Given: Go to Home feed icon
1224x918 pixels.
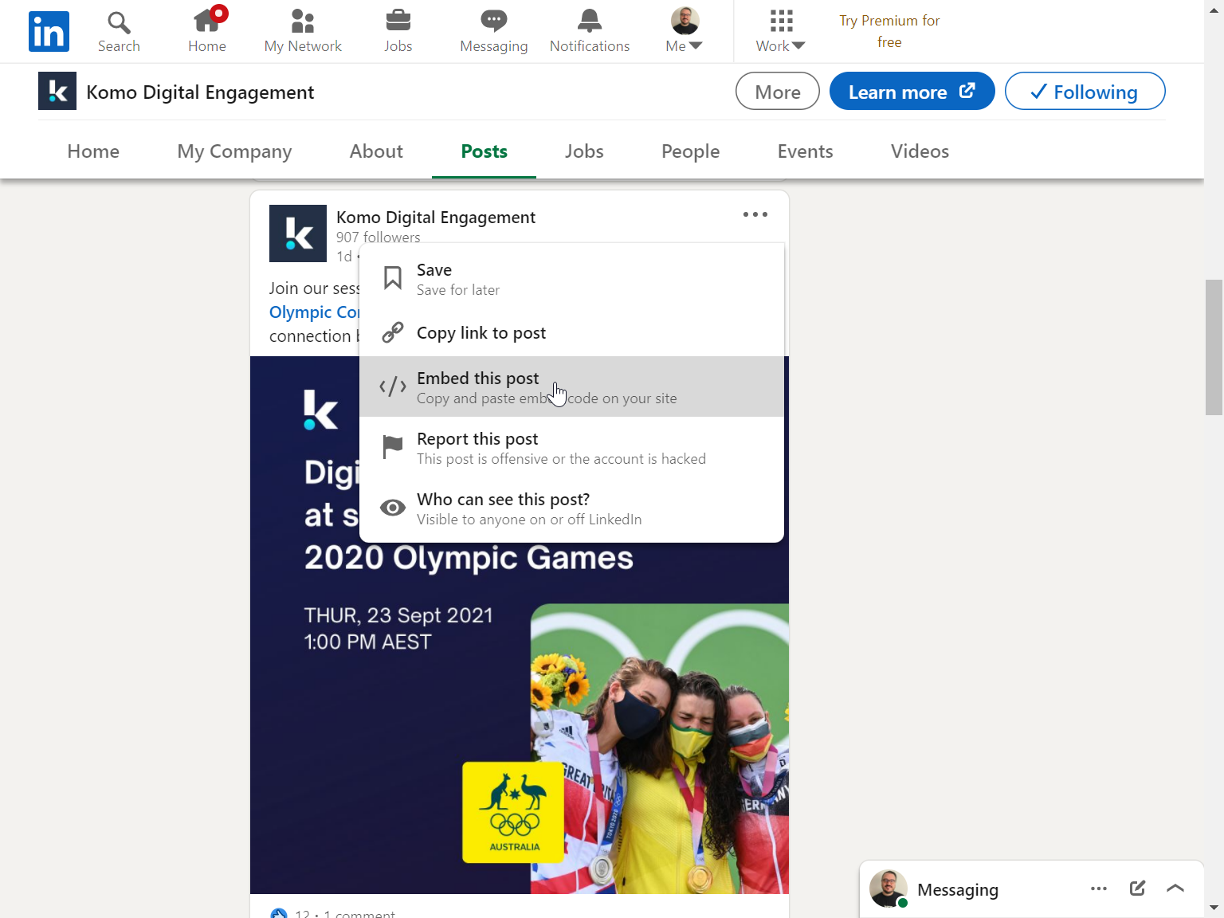Looking at the screenshot, I should 207,20.
